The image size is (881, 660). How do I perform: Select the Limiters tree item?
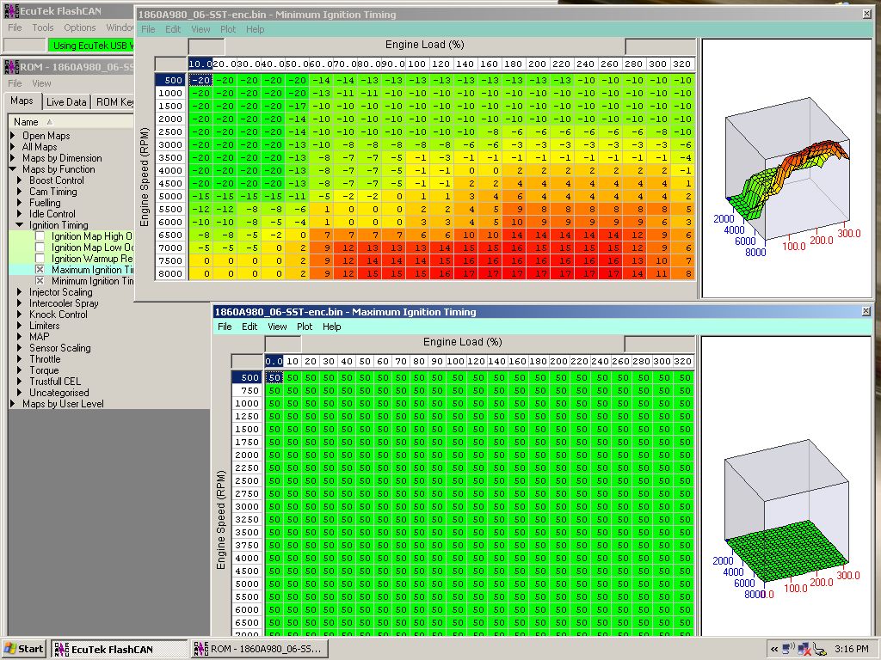tap(45, 326)
